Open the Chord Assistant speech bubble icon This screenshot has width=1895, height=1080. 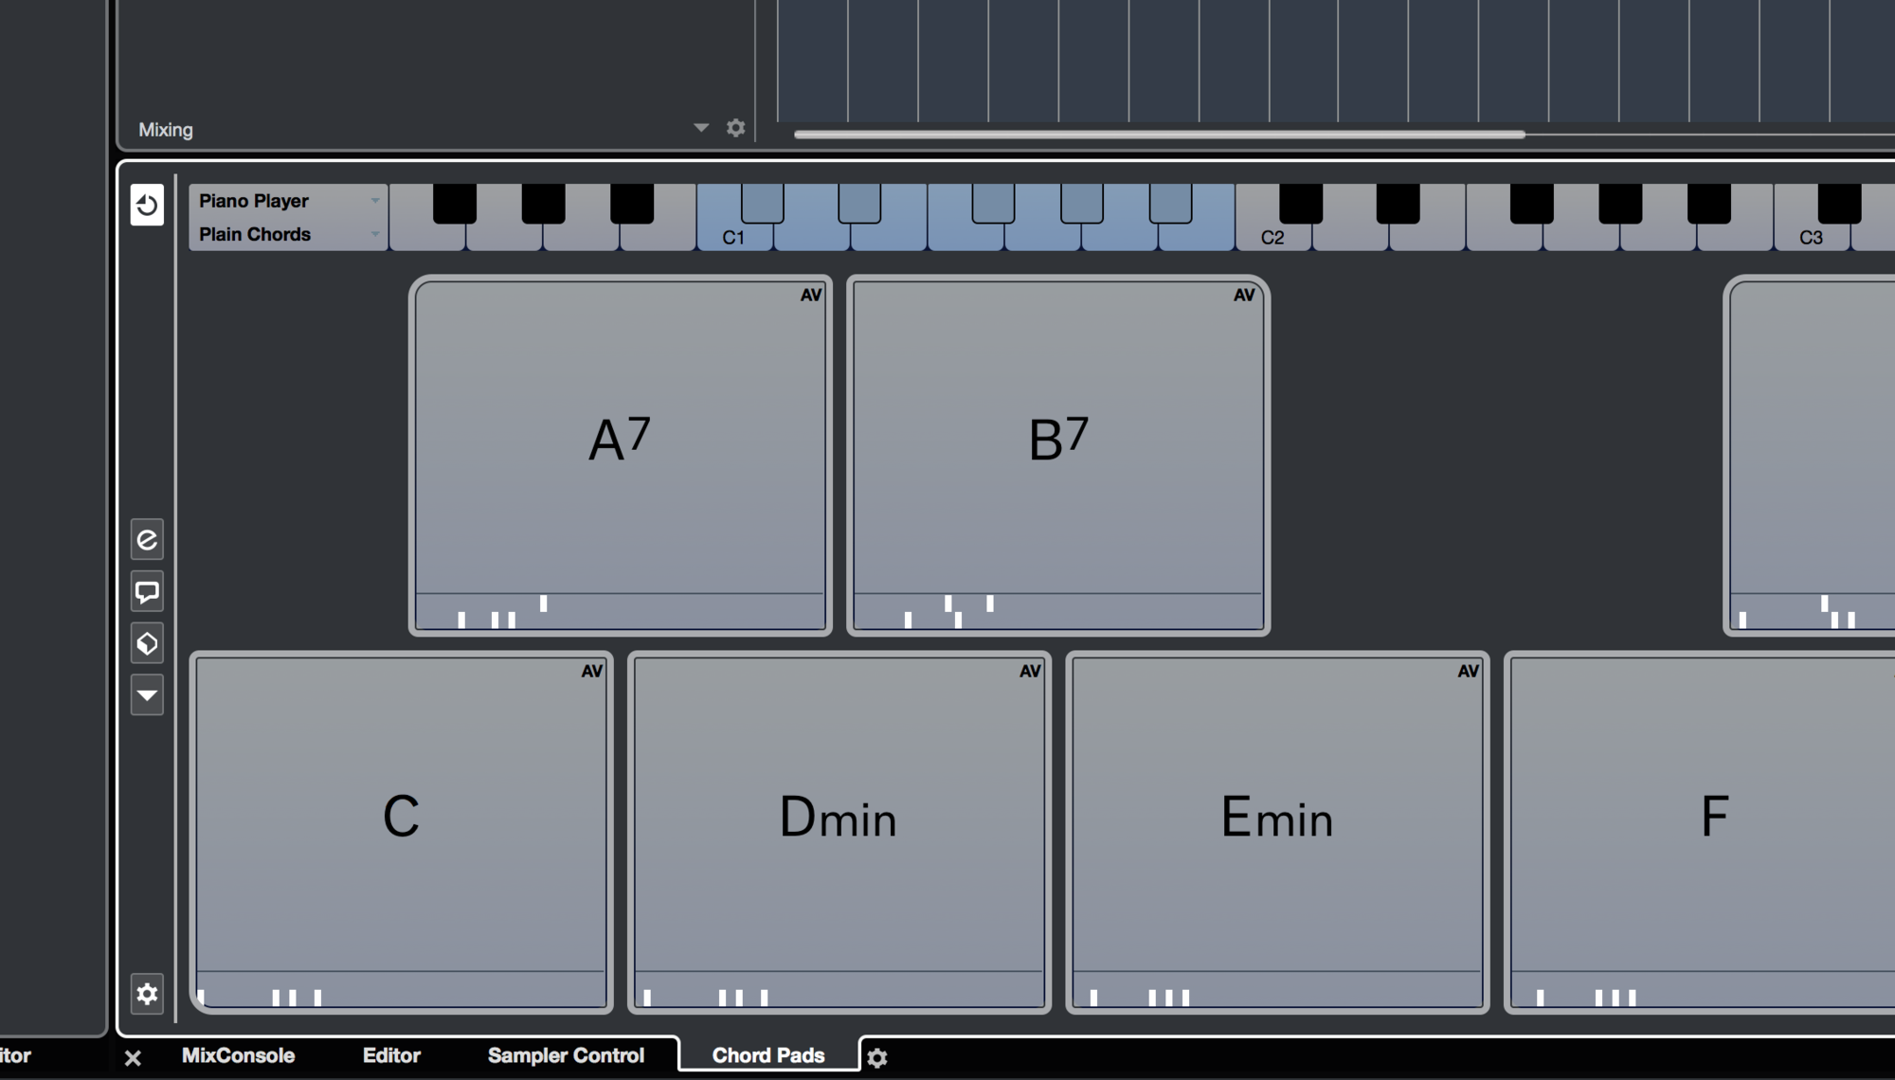[147, 591]
